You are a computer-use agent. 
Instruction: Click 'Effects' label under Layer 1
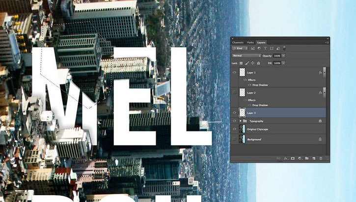coord(252,80)
